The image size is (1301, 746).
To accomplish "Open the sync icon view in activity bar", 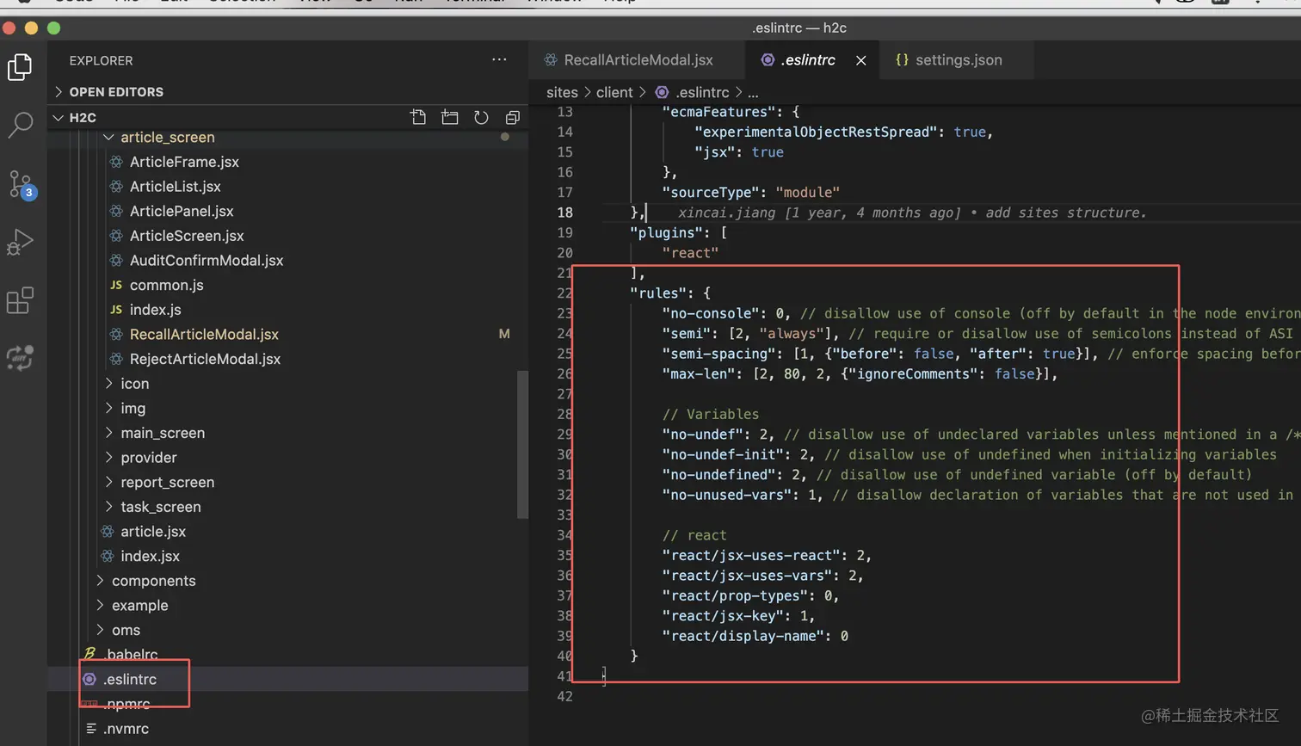I will click(20, 358).
